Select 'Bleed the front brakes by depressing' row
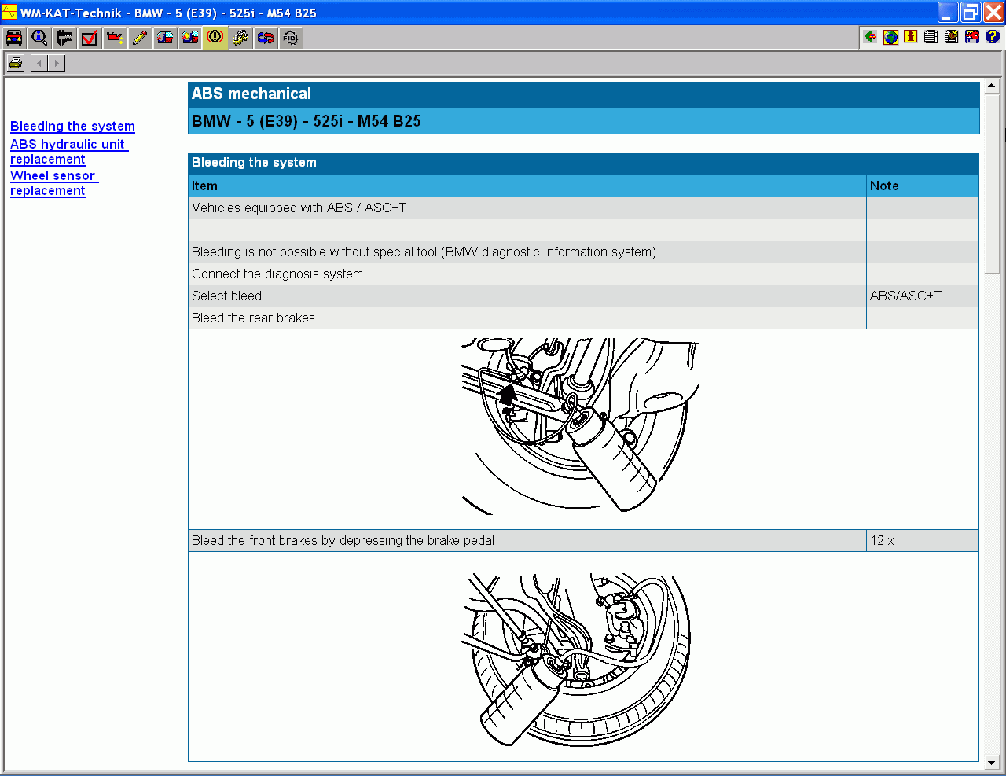 click(x=583, y=540)
